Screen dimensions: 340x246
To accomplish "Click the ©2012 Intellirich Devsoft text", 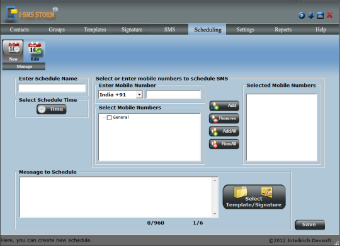I will click(300, 240).
